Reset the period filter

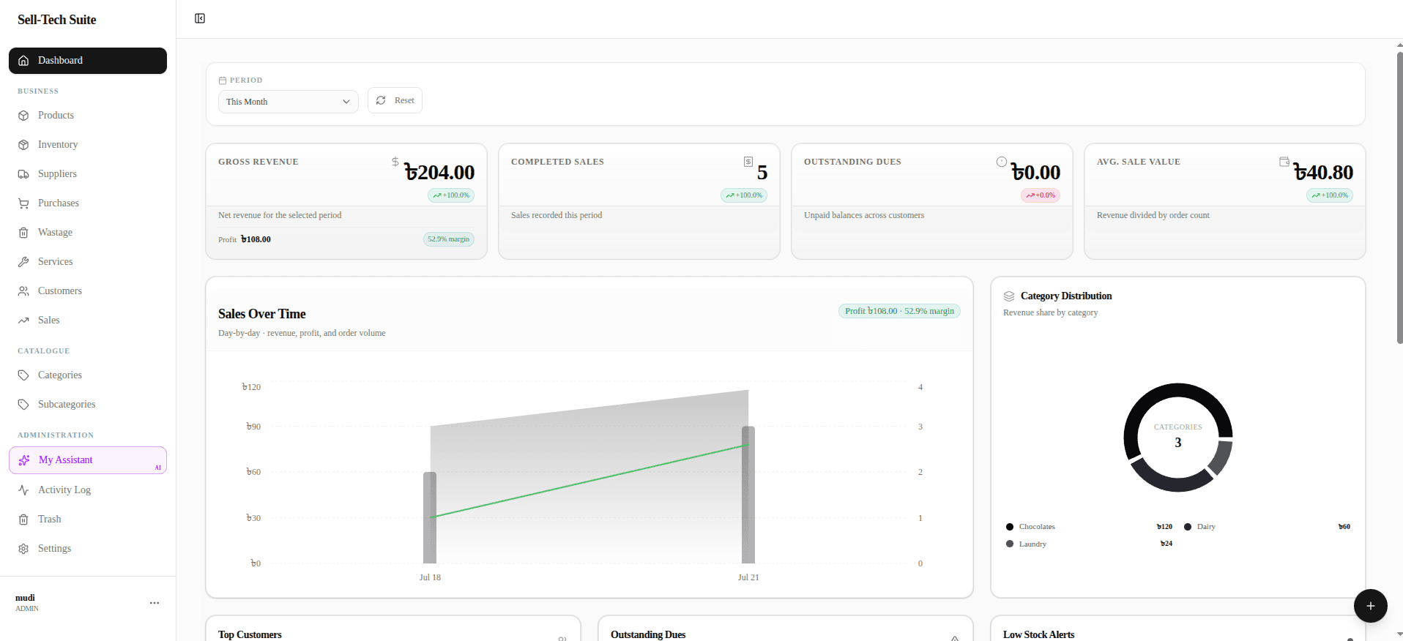coord(395,100)
